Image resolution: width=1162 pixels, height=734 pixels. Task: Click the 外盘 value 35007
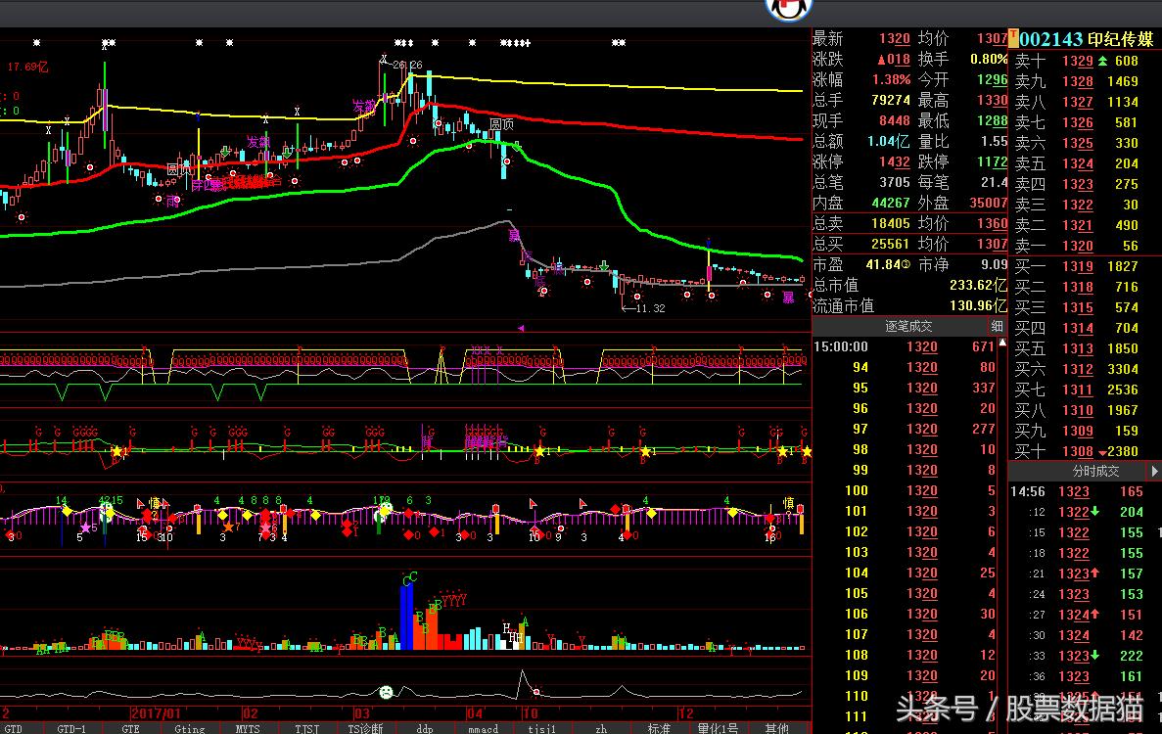click(x=989, y=203)
